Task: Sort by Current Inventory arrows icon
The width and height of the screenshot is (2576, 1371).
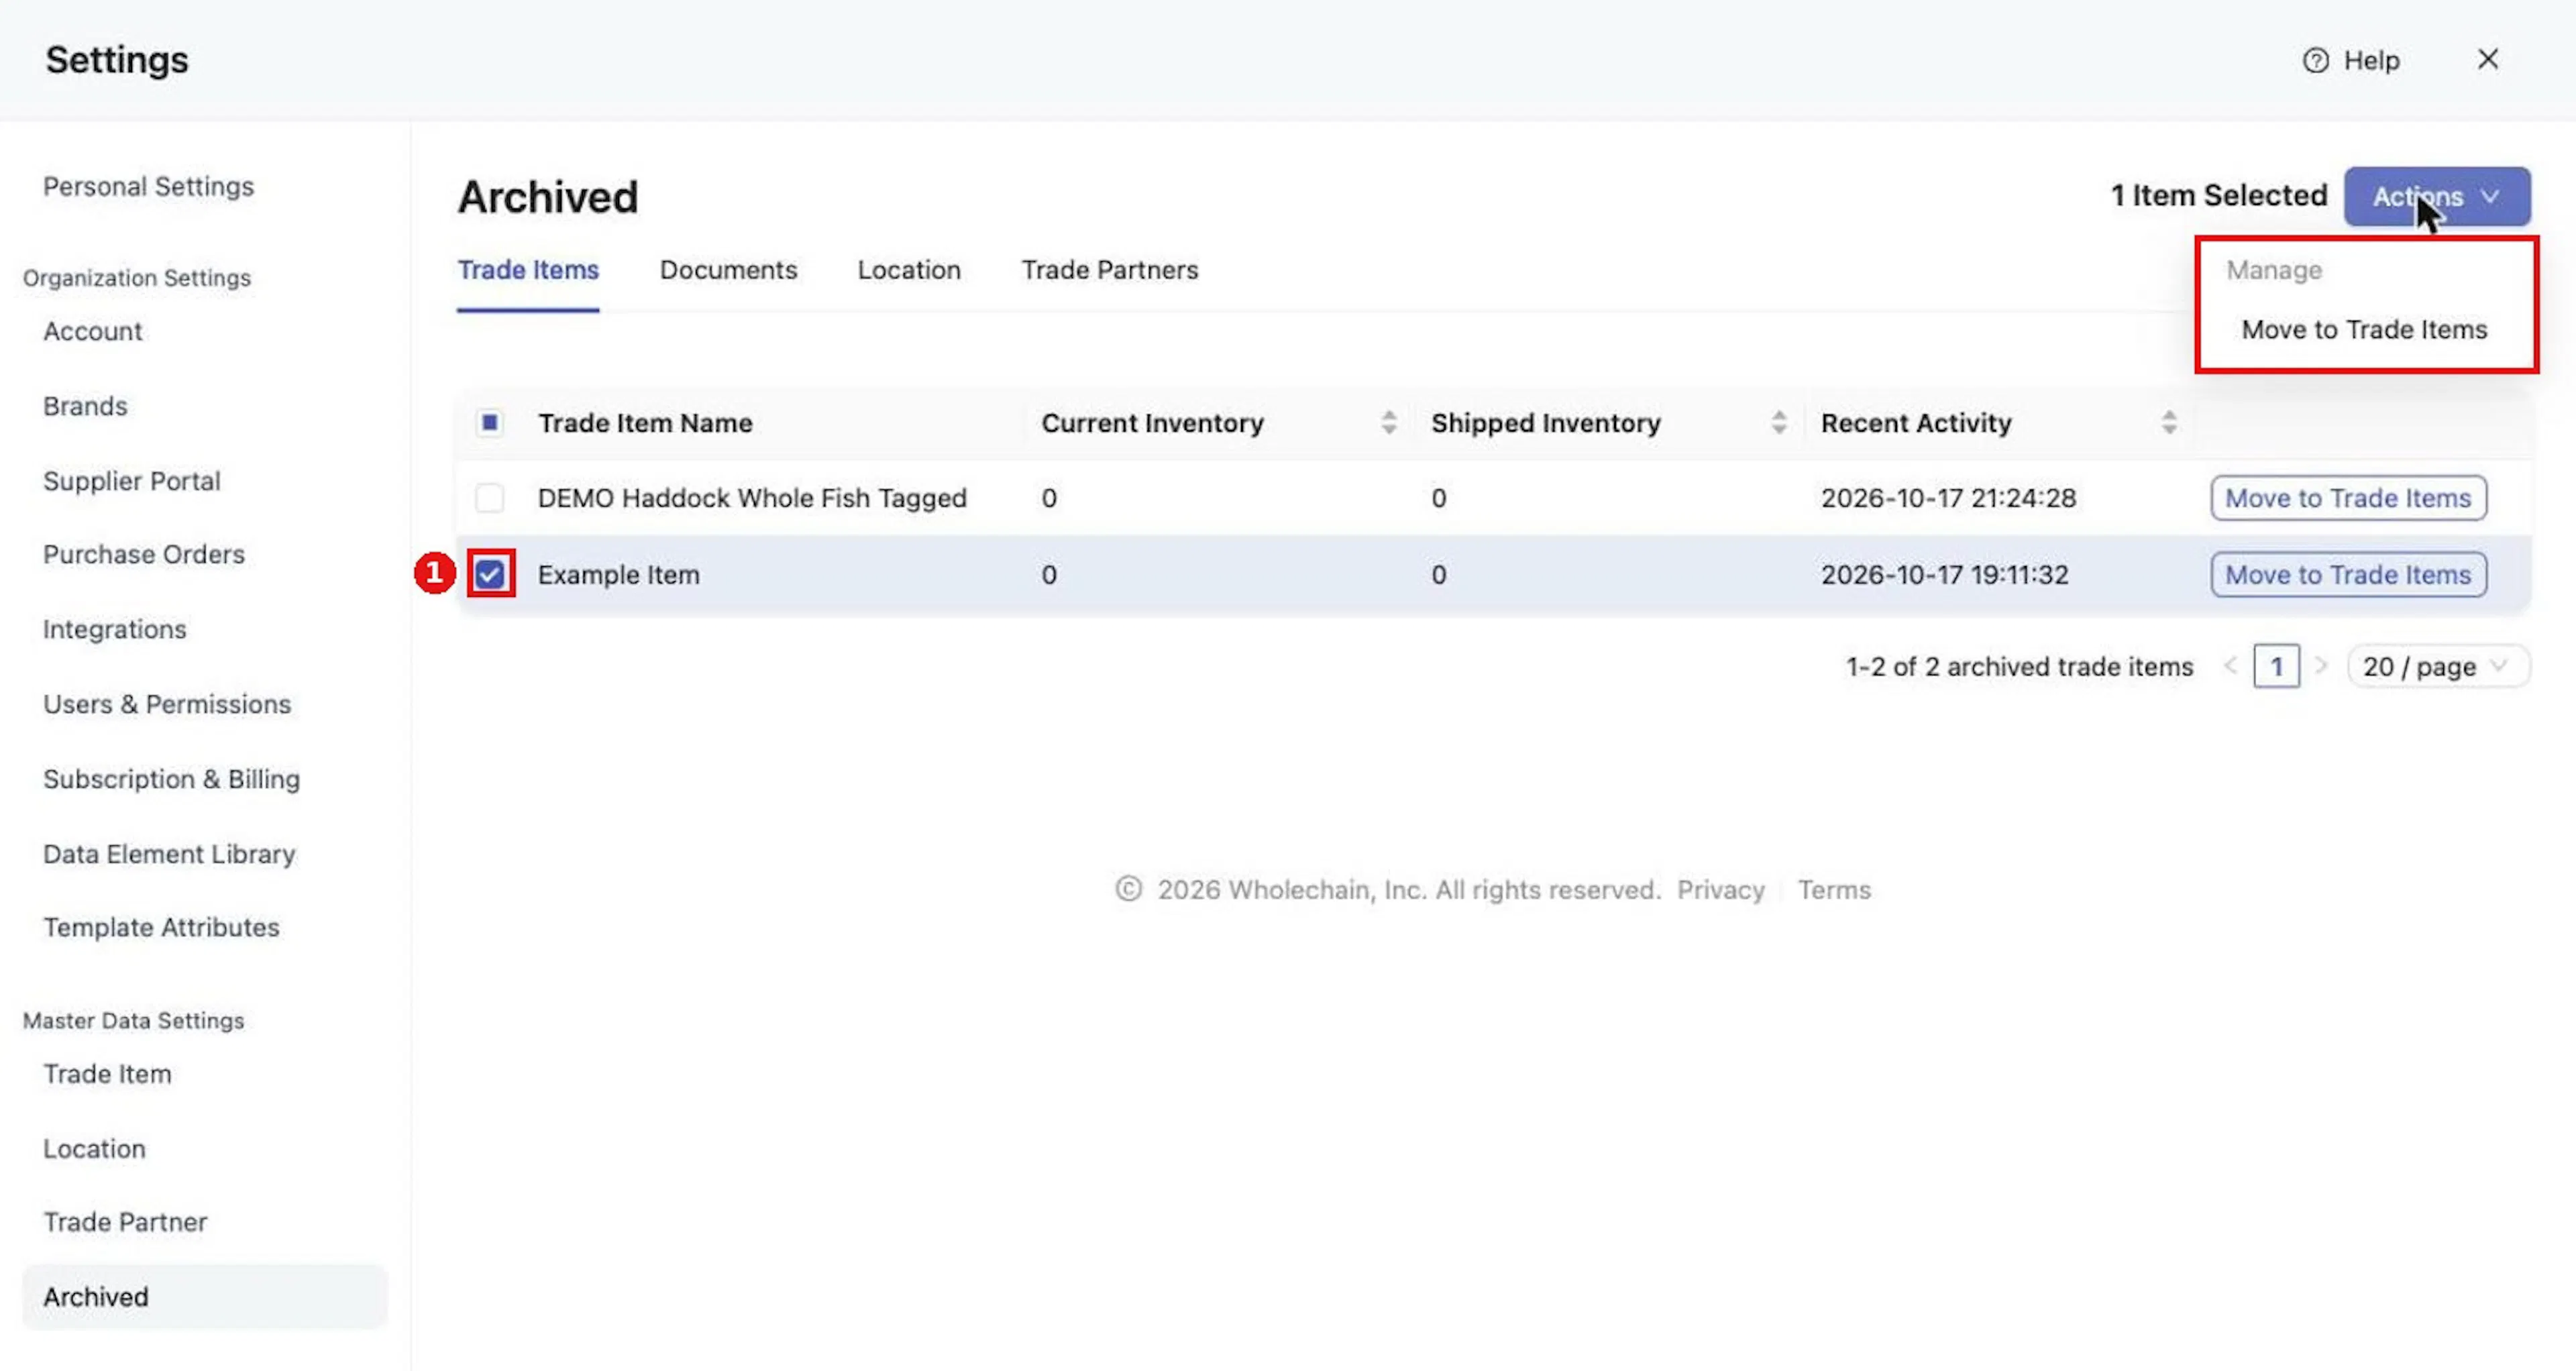Action: pos(1388,423)
